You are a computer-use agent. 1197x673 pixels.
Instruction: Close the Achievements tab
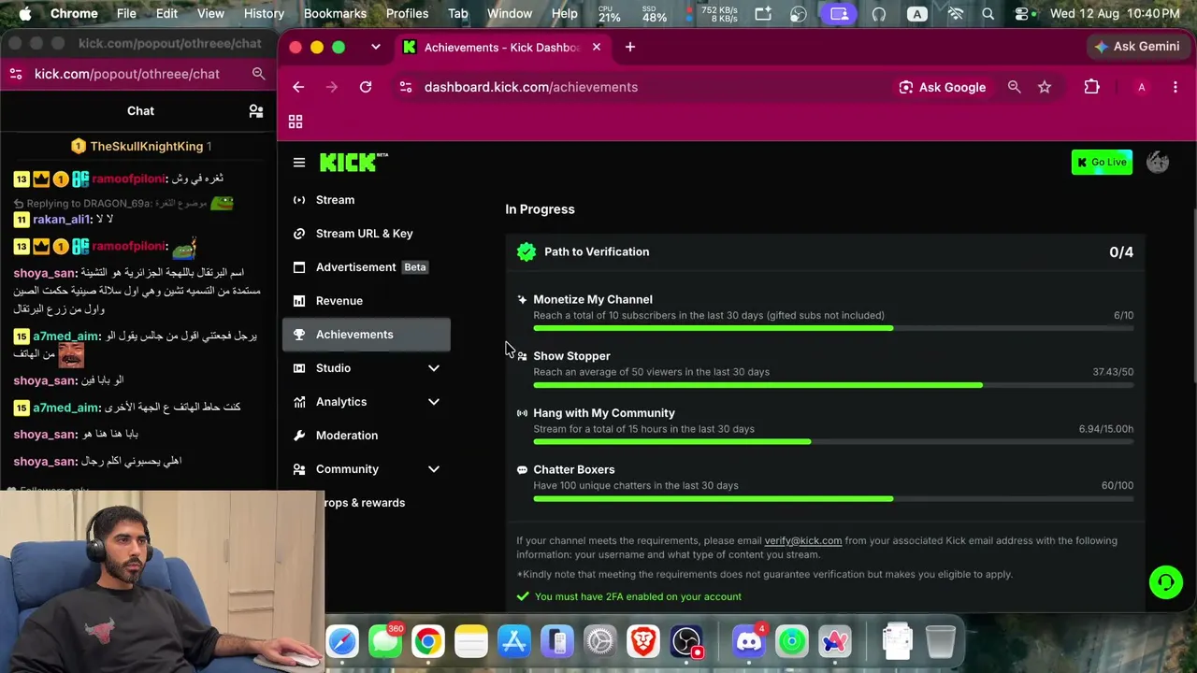(597, 47)
